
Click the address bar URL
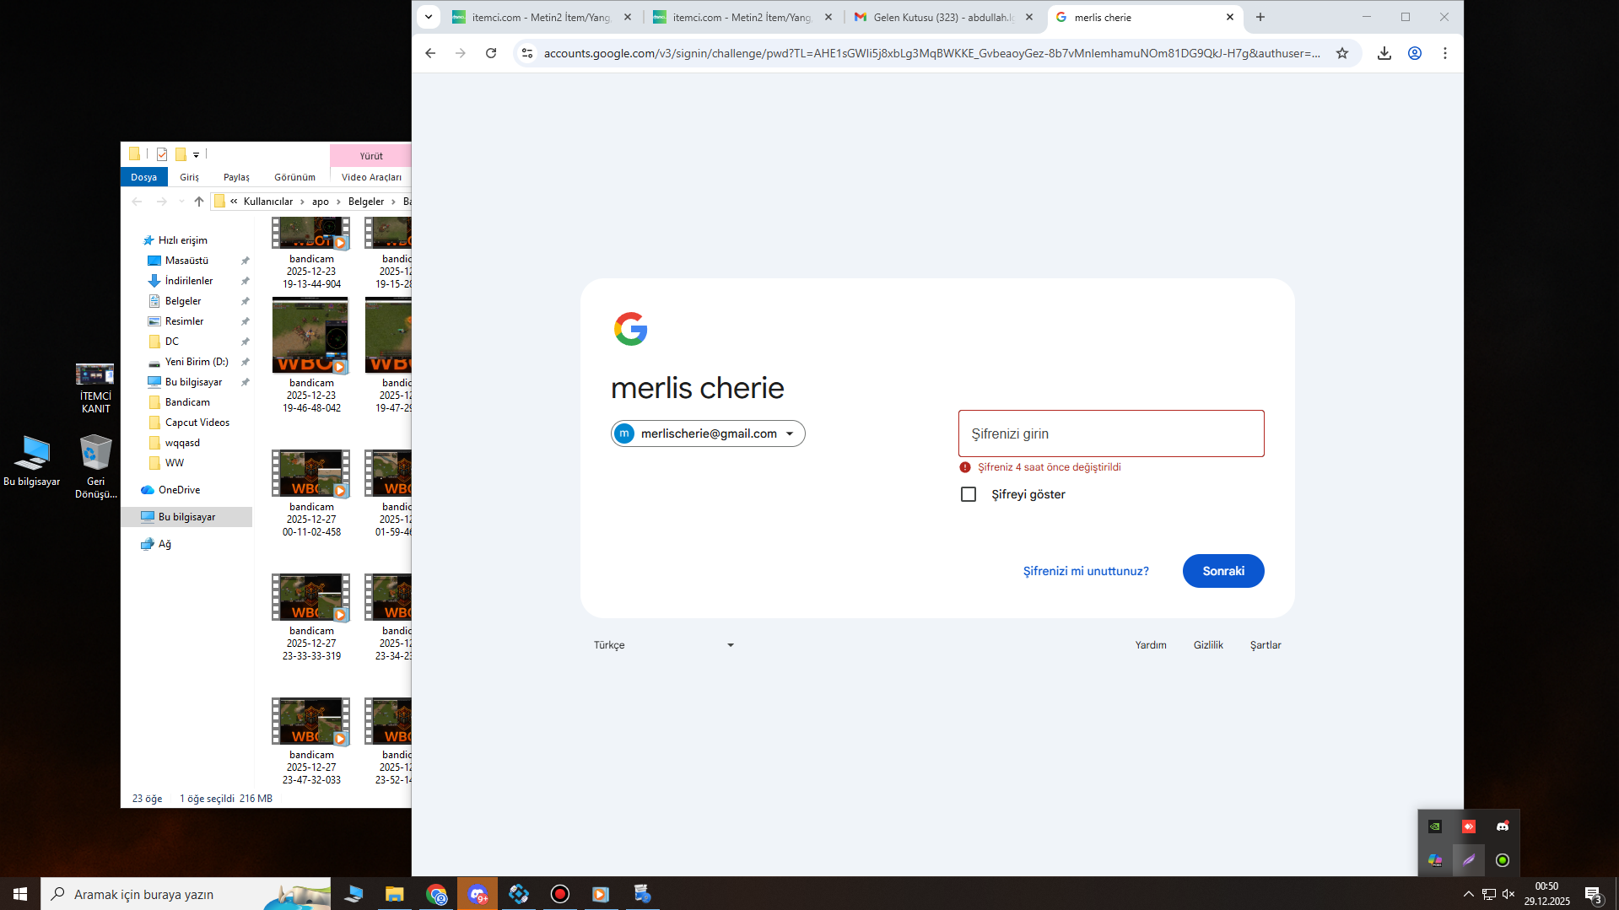coord(932,53)
